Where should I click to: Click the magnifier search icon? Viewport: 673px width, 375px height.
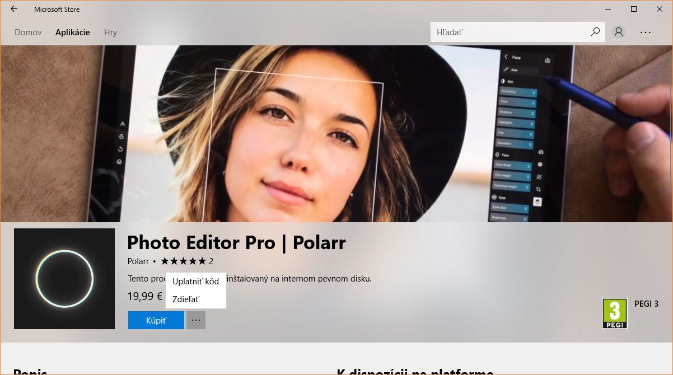595,32
